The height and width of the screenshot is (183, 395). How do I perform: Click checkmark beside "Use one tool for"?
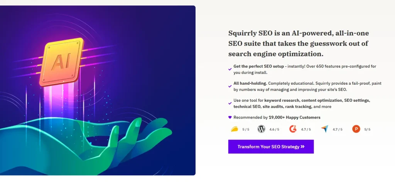tap(230, 103)
